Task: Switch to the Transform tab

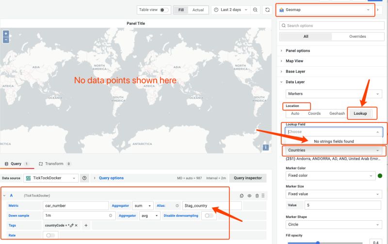Action: [x=54, y=164]
